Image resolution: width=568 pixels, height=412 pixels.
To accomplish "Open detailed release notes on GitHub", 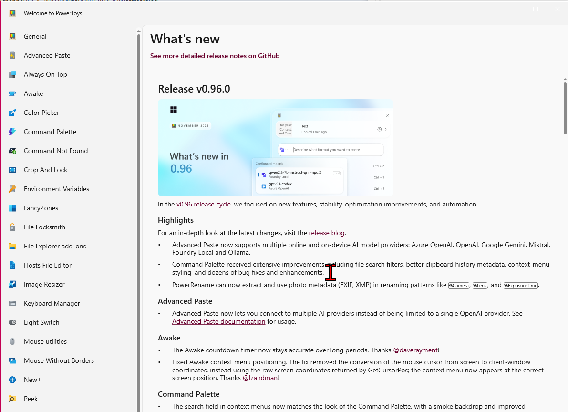I will [x=215, y=56].
